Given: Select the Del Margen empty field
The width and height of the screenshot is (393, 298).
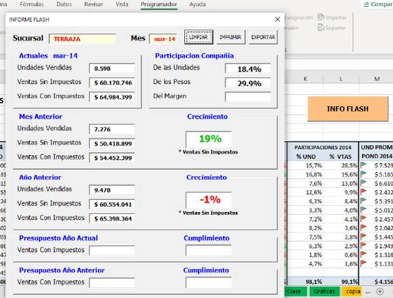Looking at the screenshot, I should [x=247, y=97].
